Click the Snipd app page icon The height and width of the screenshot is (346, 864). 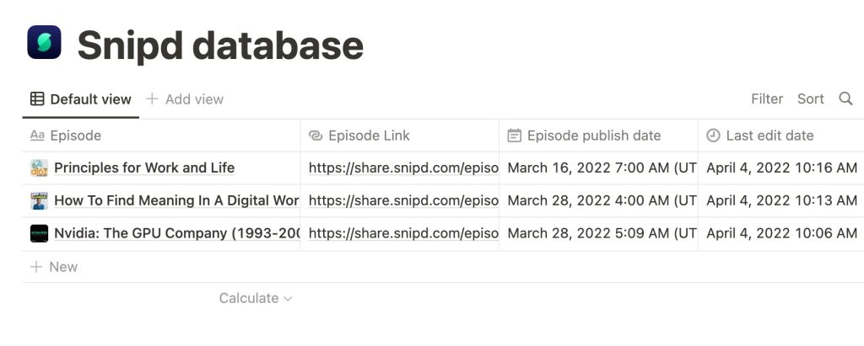(x=44, y=42)
